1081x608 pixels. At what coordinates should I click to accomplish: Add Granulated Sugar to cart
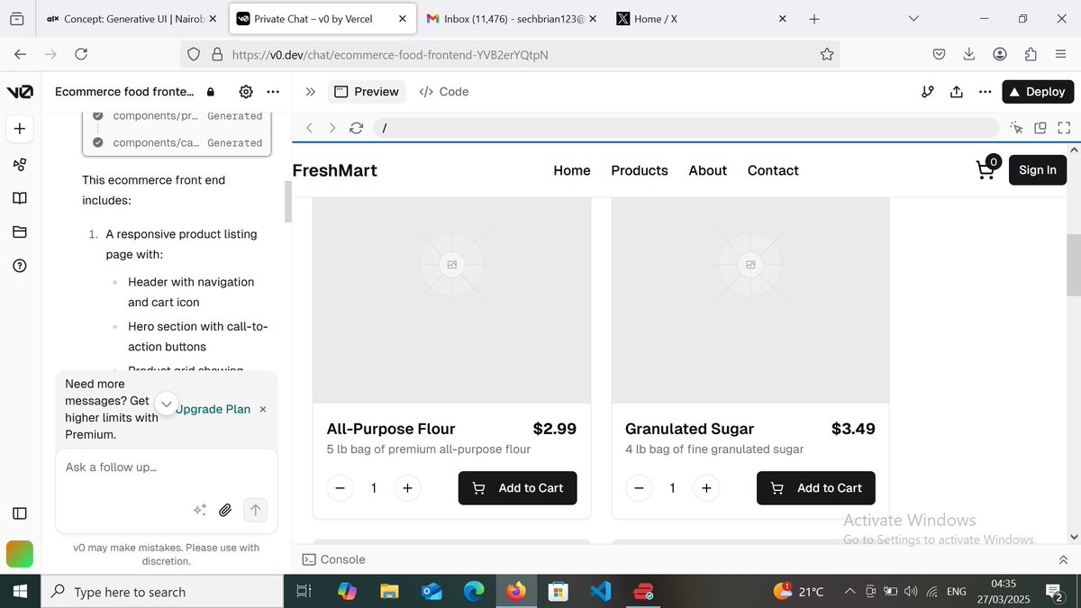point(816,488)
